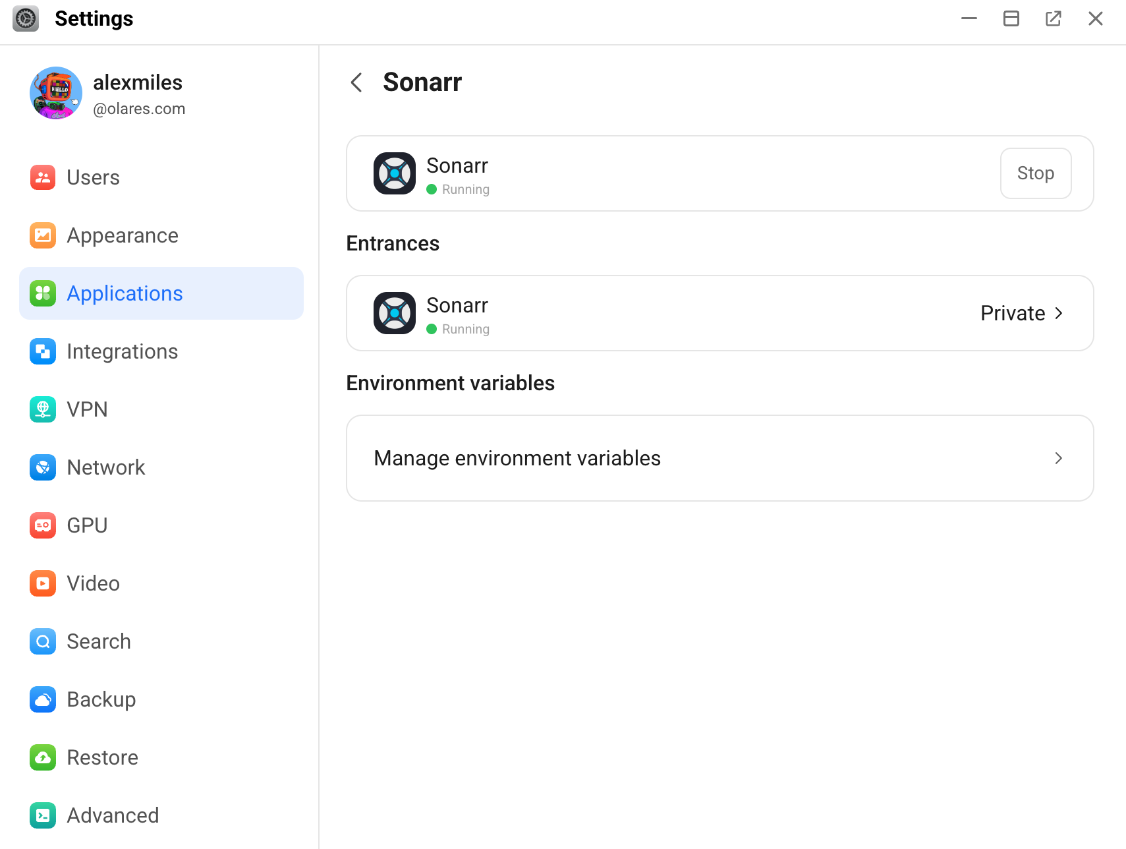Viewport: 1126px width, 849px height.
Task: Open the window in a new view
Action: tap(1054, 18)
